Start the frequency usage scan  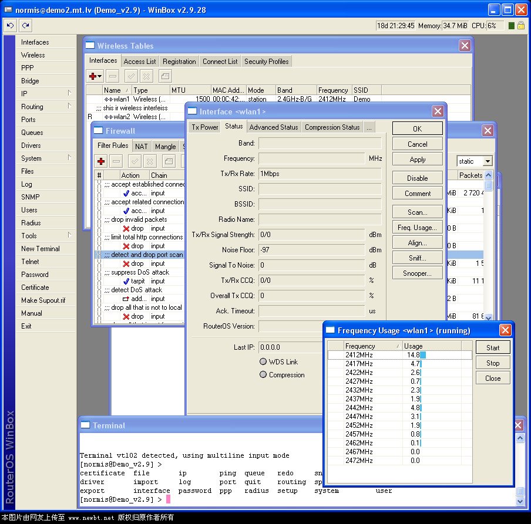pos(493,348)
